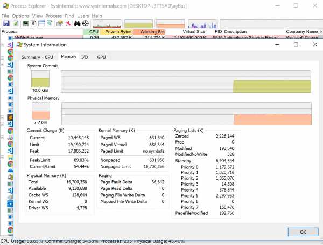
Task: Toggle Show Process Tree toolbar icon
Action: click(x=33, y=23)
